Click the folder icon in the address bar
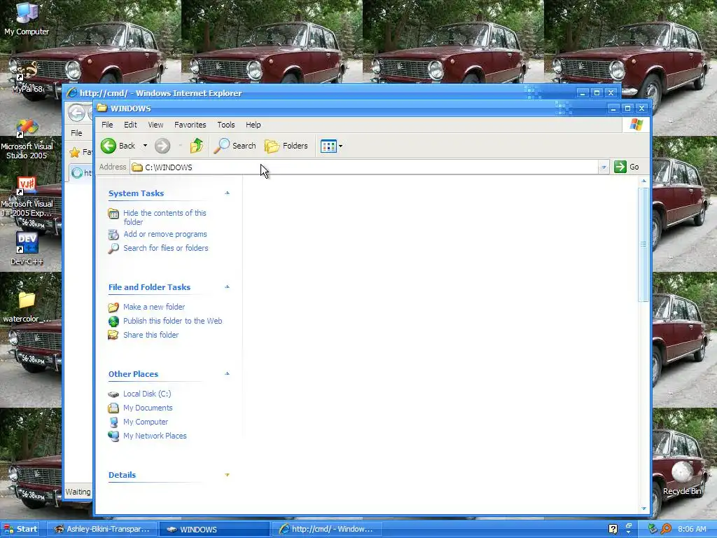717x538 pixels. coord(137,167)
